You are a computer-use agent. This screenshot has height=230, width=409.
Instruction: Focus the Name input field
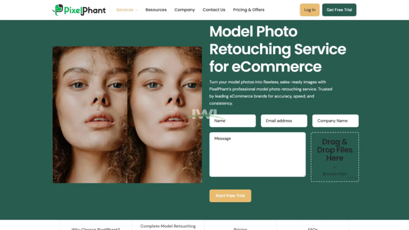(x=232, y=121)
